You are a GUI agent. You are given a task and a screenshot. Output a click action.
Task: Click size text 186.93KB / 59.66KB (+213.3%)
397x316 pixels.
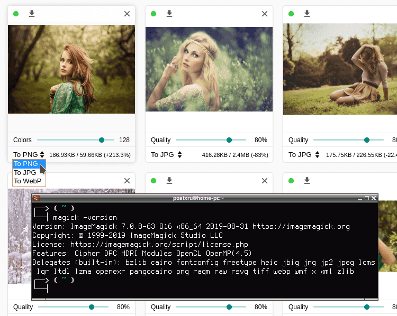pyautogui.click(x=90, y=155)
